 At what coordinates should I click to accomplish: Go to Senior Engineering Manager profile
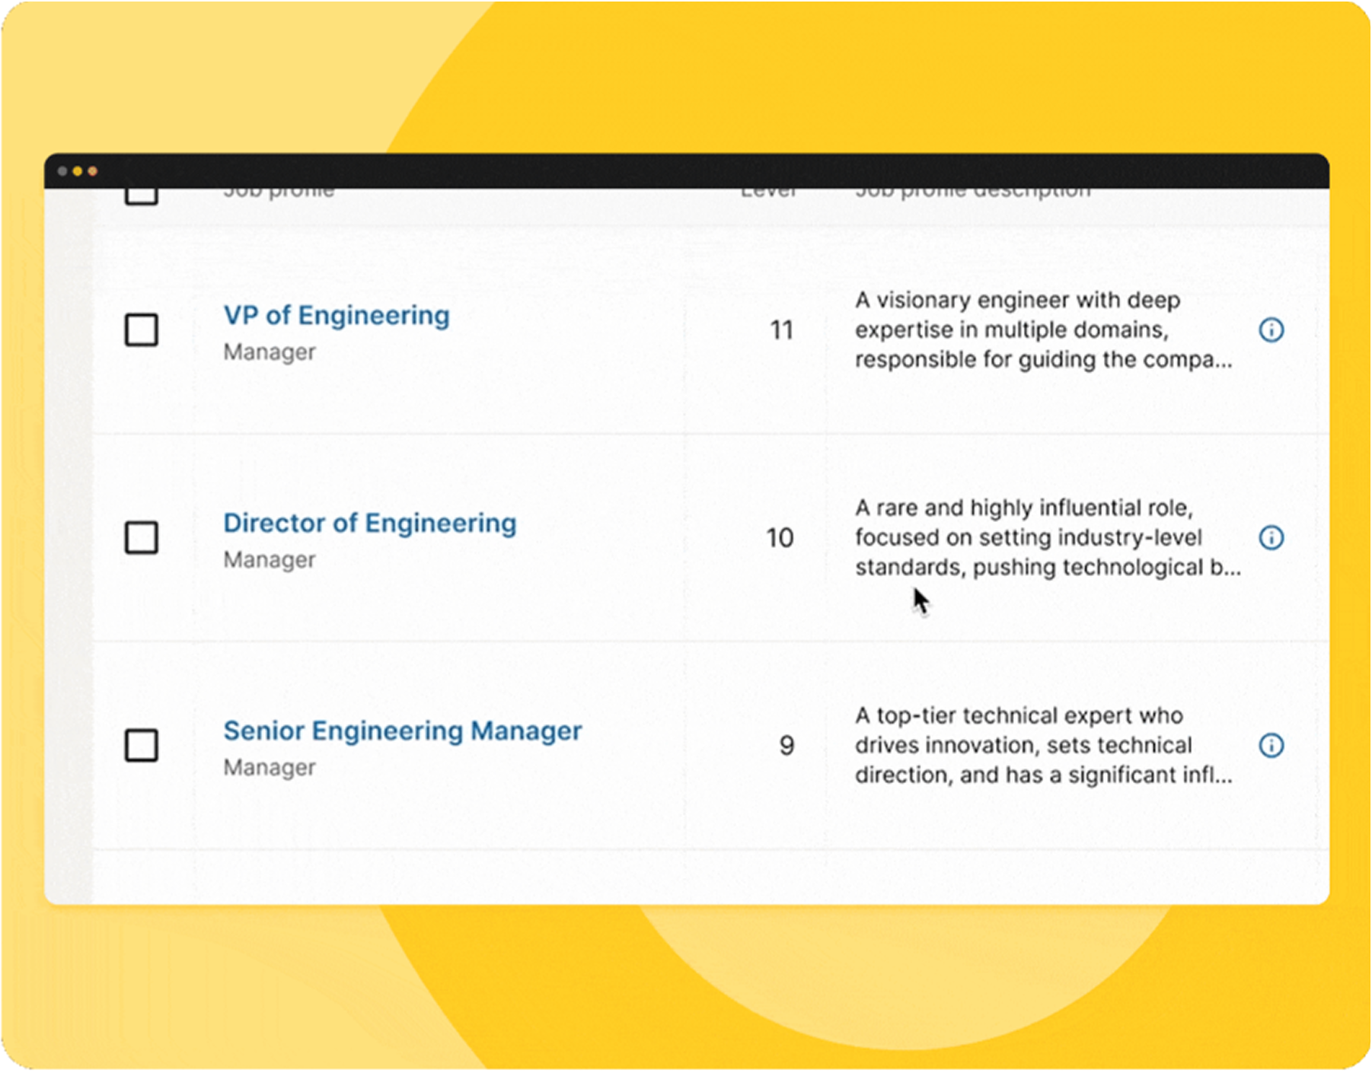402,731
